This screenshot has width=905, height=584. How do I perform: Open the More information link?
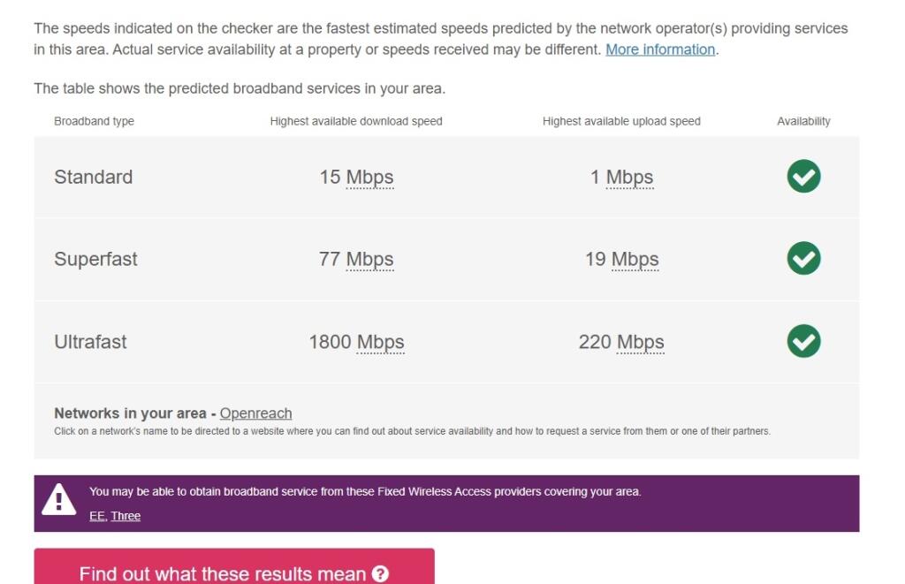[662, 49]
